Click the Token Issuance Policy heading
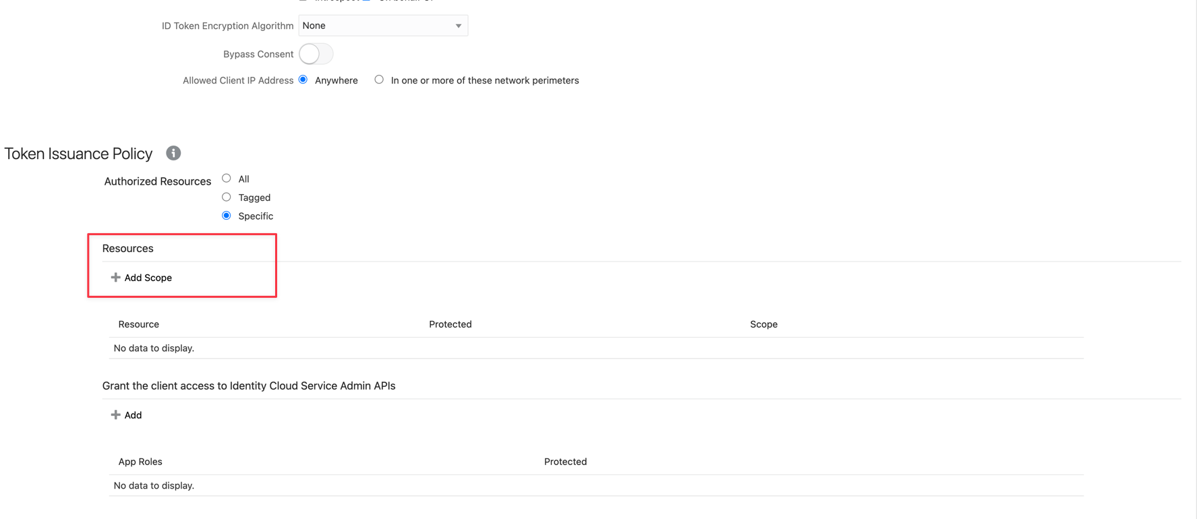 tap(78, 154)
